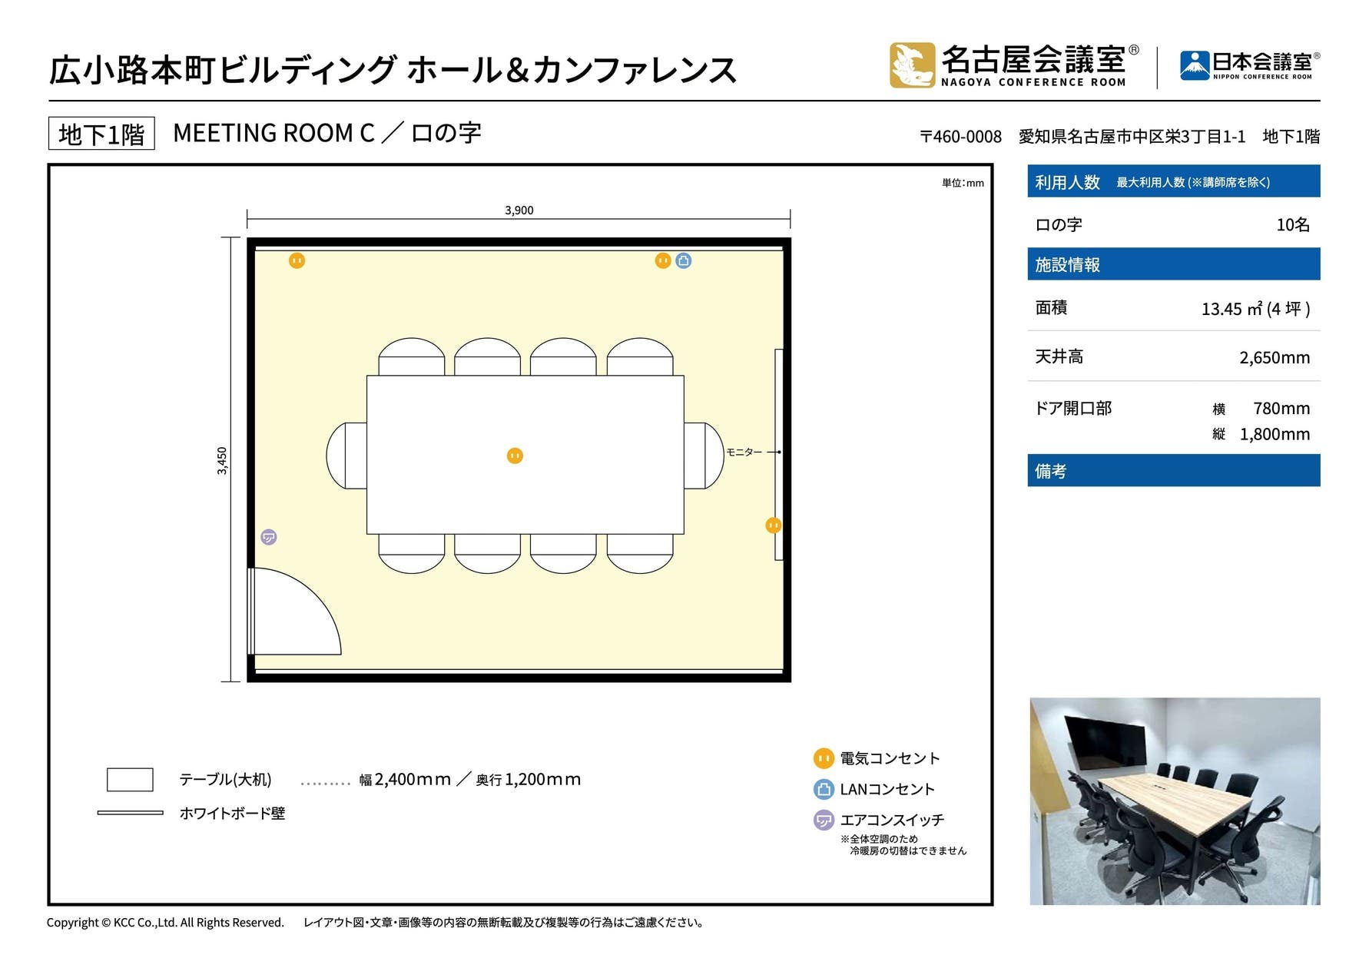
Task: Click the MEETING ROOM C title
Action: (275, 133)
